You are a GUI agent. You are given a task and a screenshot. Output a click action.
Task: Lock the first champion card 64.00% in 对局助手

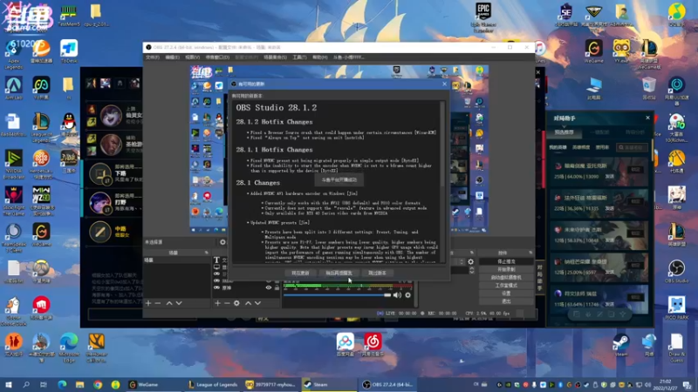pyautogui.click(x=636, y=170)
